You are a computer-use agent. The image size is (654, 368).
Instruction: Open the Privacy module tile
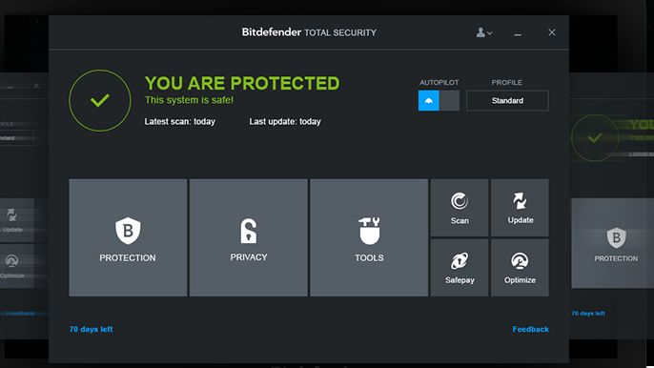[249, 237]
